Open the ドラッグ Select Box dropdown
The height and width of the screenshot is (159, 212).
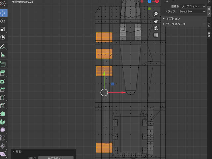click(x=192, y=12)
